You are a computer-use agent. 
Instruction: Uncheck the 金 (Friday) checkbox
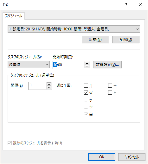coord(86,114)
